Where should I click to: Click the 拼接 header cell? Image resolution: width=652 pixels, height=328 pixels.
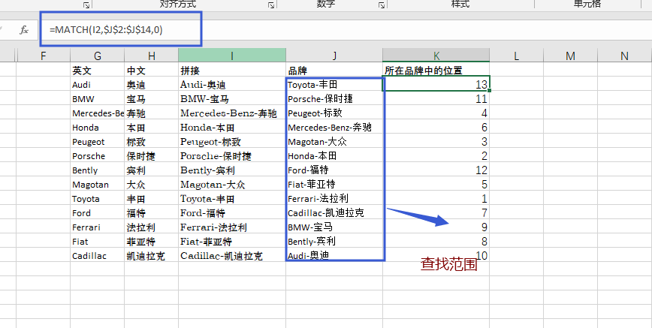[232, 71]
